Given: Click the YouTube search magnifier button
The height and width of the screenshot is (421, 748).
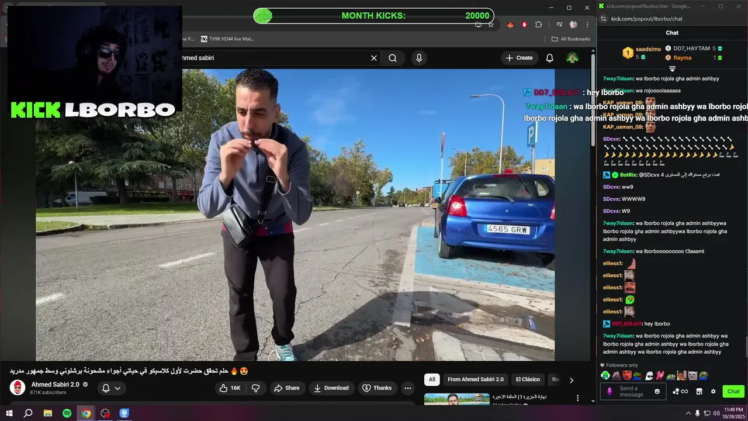Looking at the screenshot, I should pyautogui.click(x=393, y=58).
